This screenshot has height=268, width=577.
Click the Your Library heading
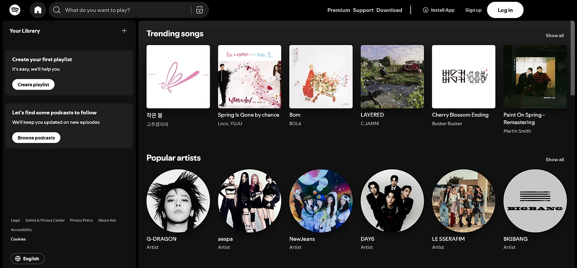(x=25, y=31)
